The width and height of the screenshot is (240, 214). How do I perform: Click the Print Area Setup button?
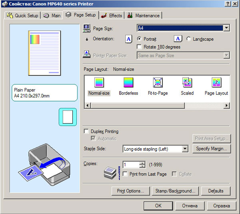212,138
